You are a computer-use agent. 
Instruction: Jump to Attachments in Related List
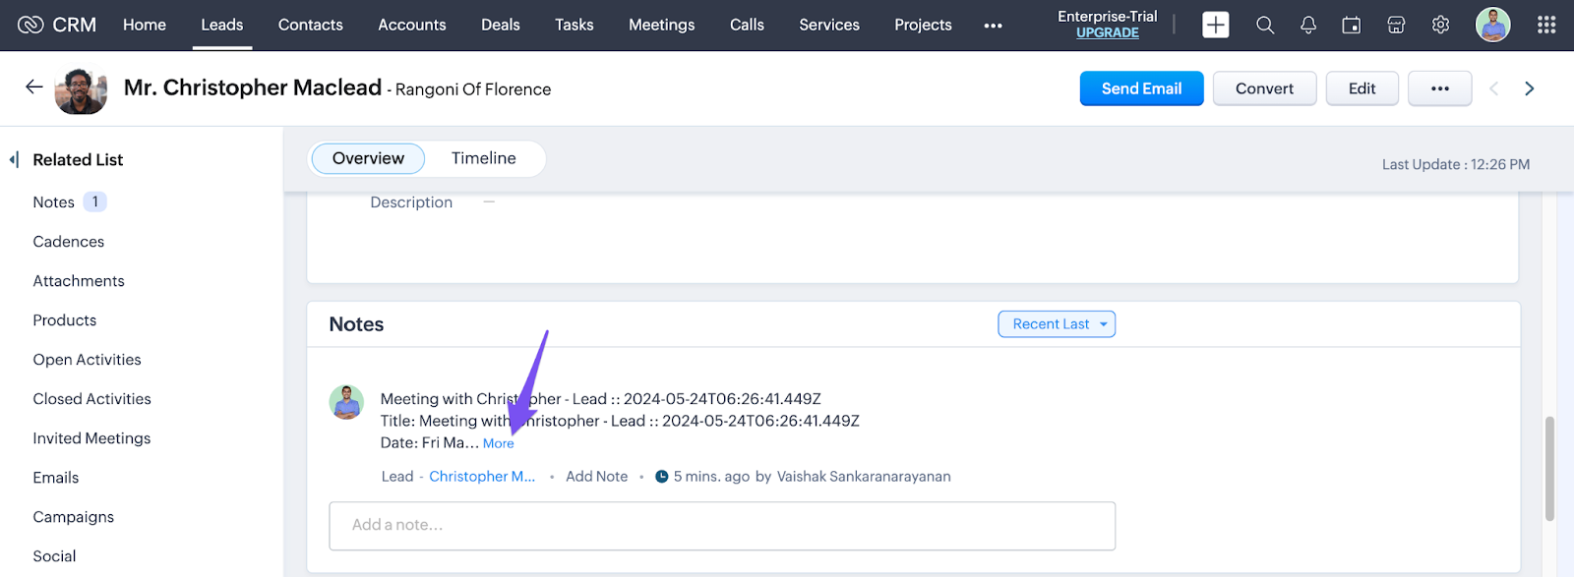point(79,281)
